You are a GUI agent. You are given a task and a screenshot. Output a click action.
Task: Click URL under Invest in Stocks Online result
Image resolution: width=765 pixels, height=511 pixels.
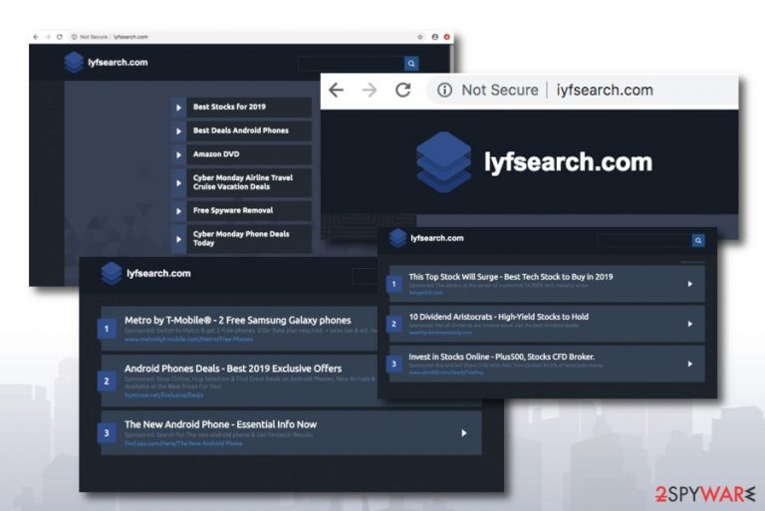[x=446, y=373]
